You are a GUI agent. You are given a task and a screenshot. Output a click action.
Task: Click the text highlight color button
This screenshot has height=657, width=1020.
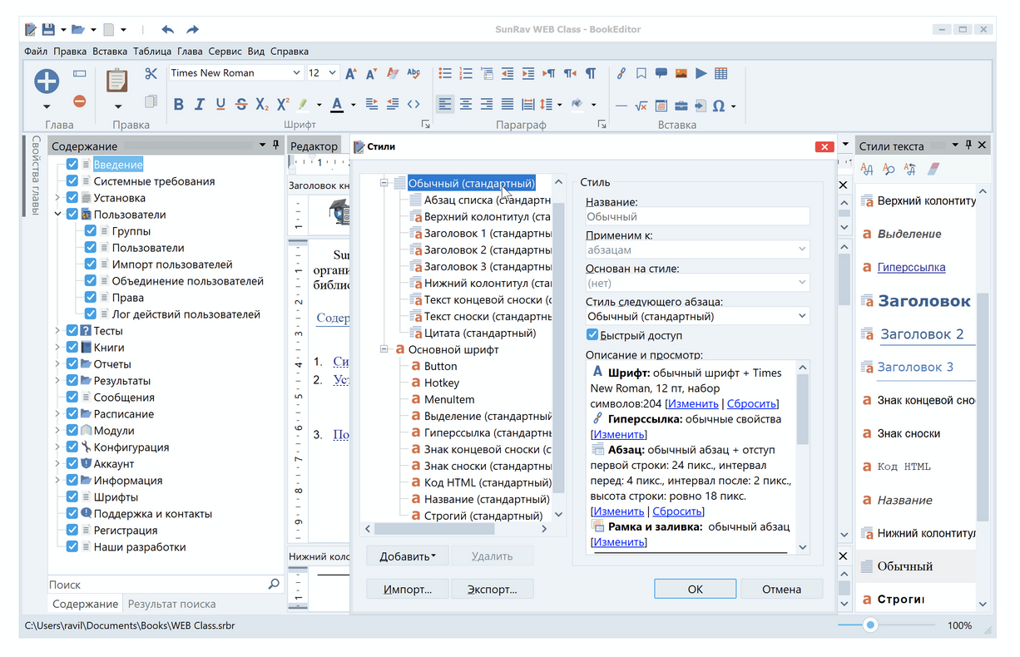pyautogui.click(x=304, y=105)
